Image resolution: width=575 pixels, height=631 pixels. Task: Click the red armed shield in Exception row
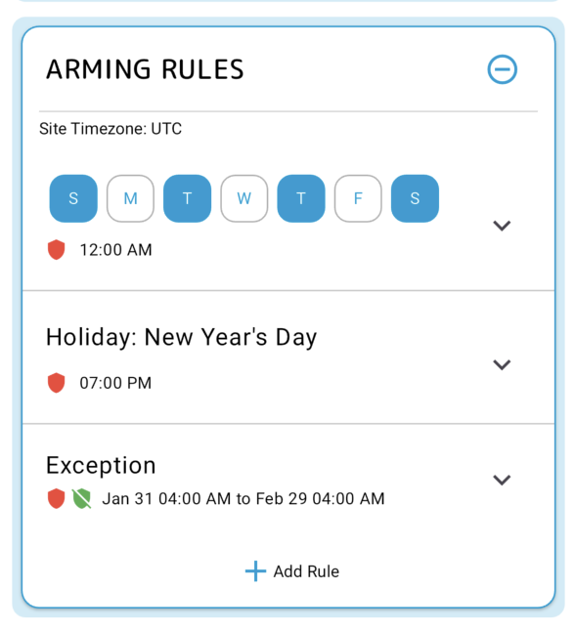click(57, 498)
